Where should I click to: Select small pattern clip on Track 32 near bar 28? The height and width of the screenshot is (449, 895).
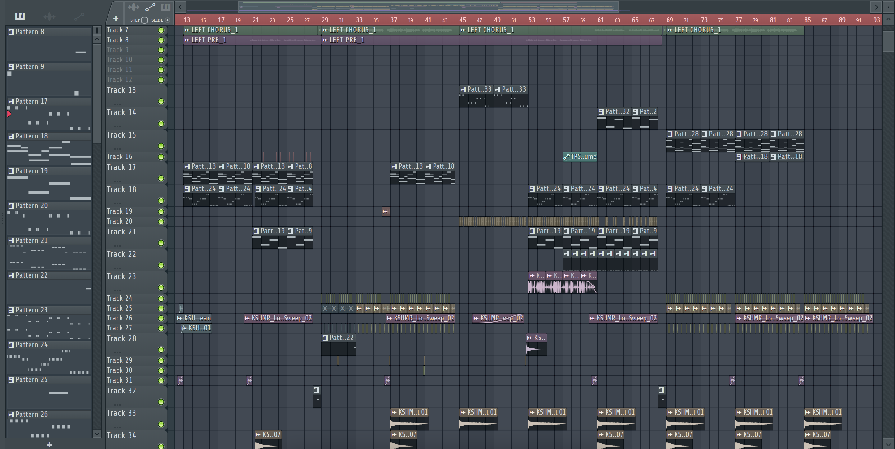[x=317, y=397]
